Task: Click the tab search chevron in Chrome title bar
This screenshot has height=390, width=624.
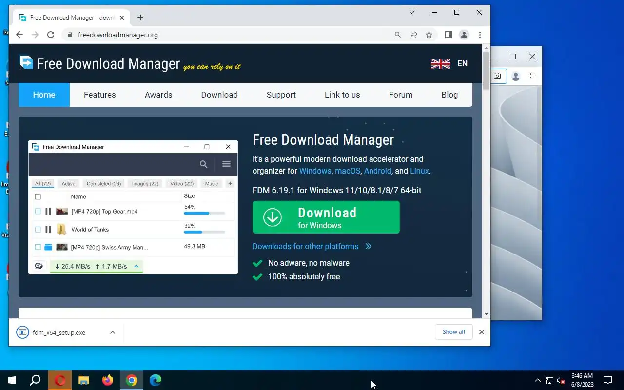Action: pyautogui.click(x=412, y=12)
